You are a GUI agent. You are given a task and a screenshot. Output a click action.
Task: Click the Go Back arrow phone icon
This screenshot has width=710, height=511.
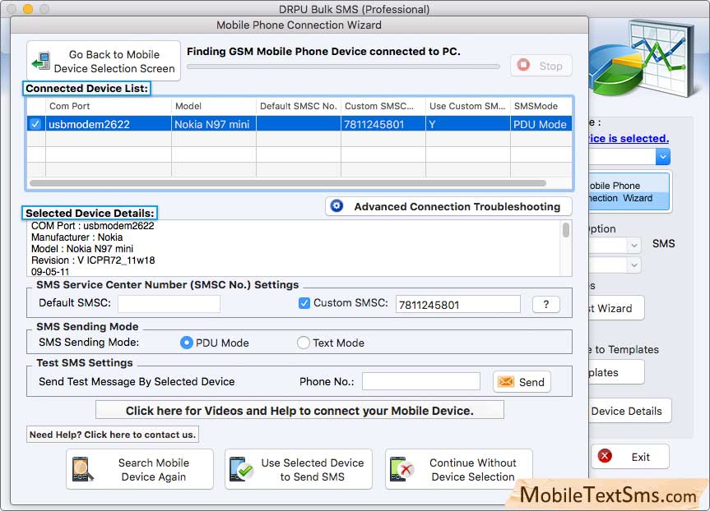(x=41, y=61)
